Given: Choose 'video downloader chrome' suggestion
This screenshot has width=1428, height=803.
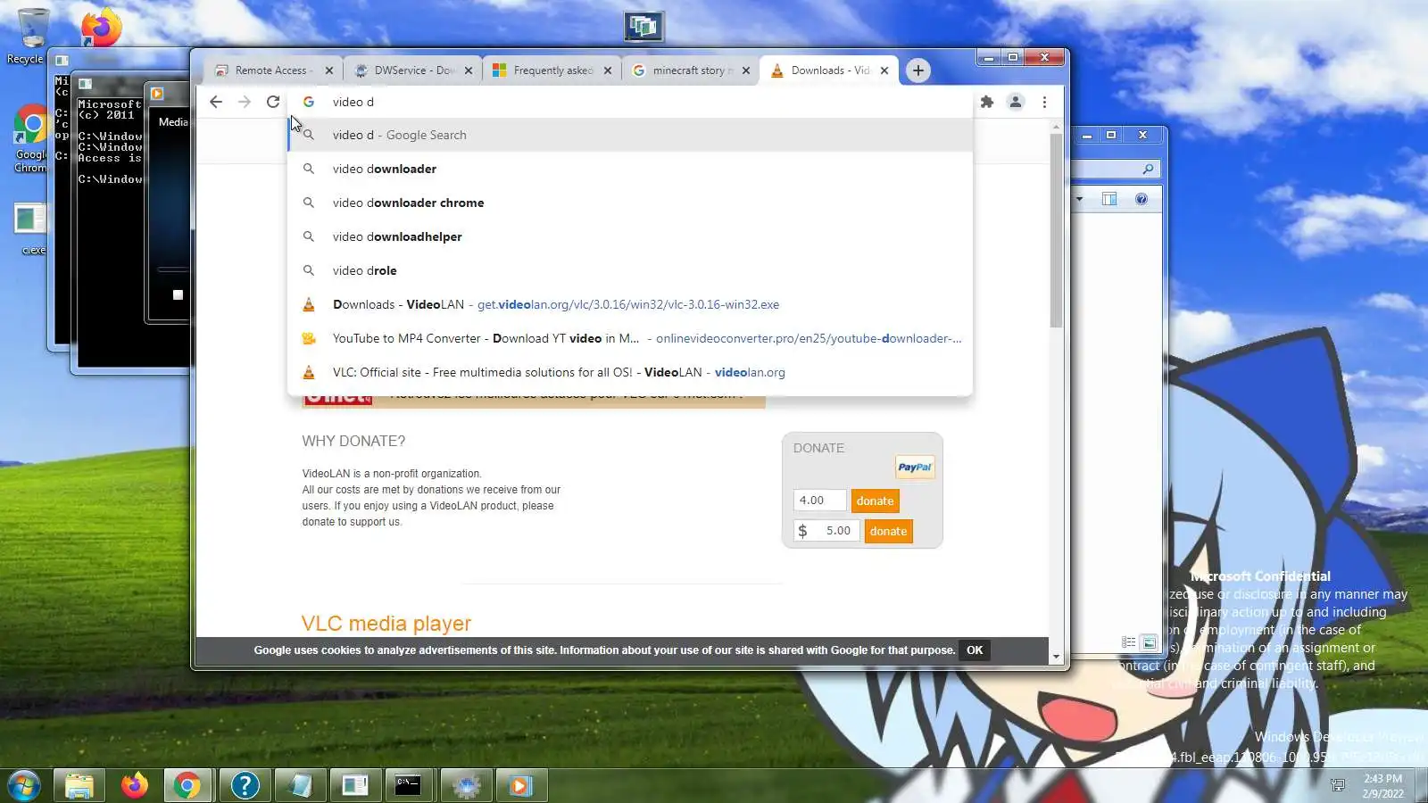Looking at the screenshot, I should click(630, 203).
